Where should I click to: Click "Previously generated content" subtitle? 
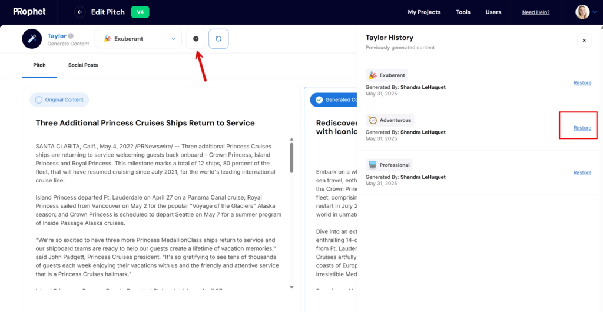[400, 48]
